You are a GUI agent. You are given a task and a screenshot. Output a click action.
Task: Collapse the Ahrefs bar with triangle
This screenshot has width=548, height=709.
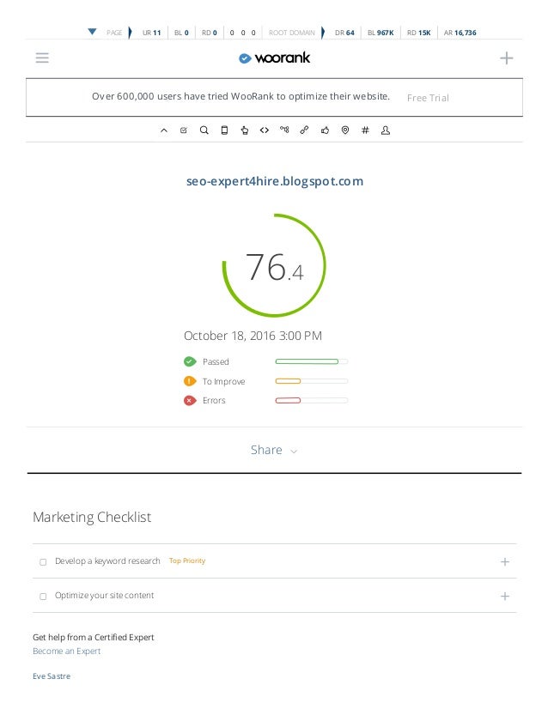click(x=92, y=32)
